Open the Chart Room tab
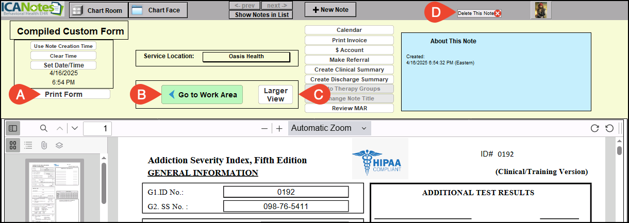Viewport: 629px width, 223px height. [x=98, y=10]
